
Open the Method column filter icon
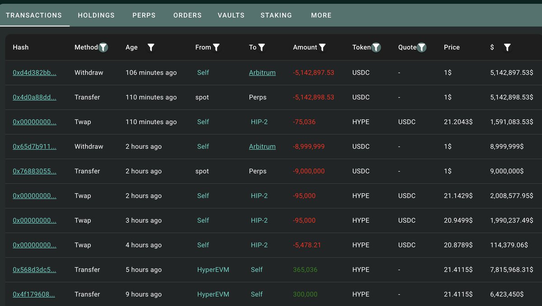point(103,47)
